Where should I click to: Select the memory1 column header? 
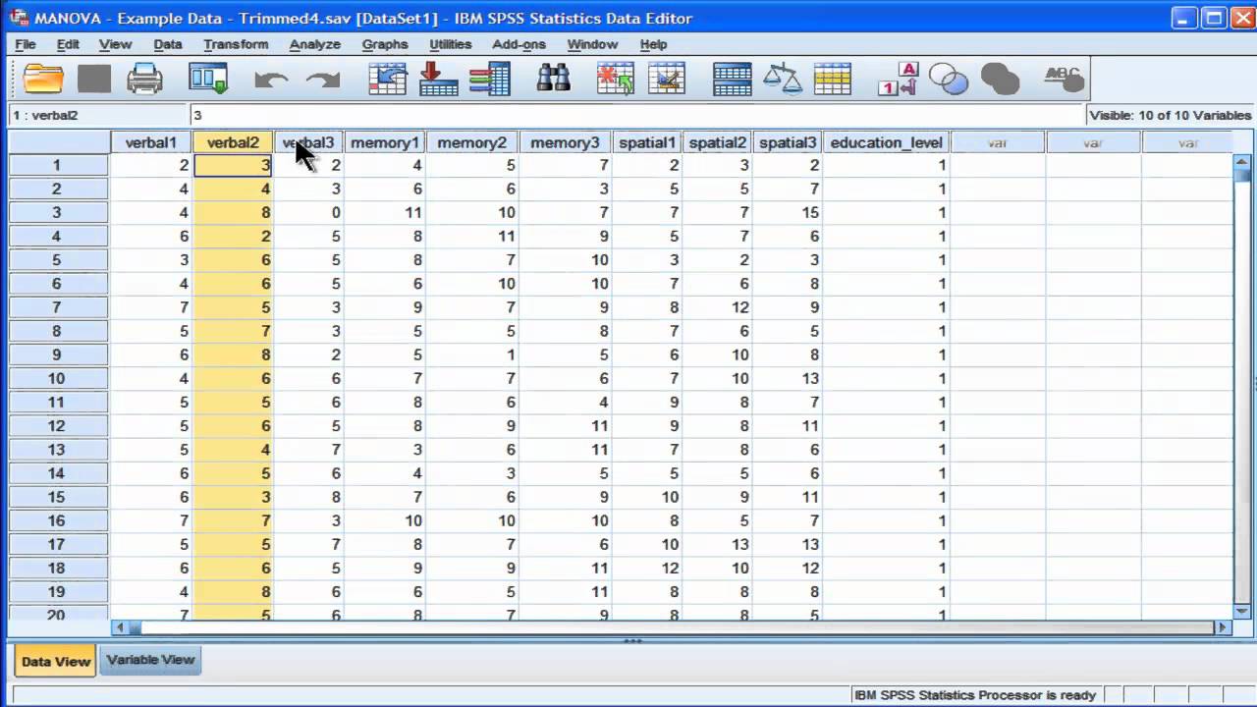click(385, 142)
